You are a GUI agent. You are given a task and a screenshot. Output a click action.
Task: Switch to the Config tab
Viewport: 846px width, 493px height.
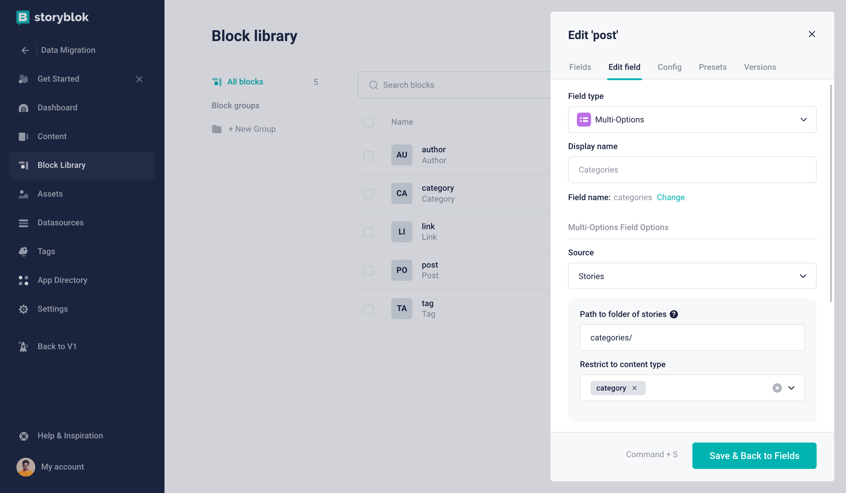(x=669, y=67)
